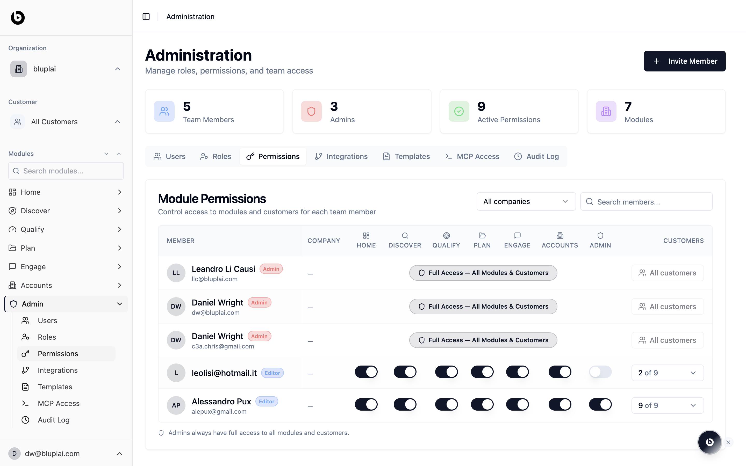Click Leandro's Full Access badge
Screen dimensions: 746x466
point(483,273)
